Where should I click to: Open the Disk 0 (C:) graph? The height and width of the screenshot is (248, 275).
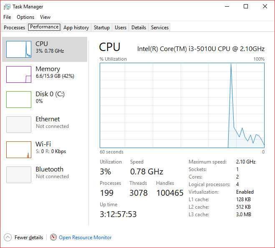click(x=19, y=100)
